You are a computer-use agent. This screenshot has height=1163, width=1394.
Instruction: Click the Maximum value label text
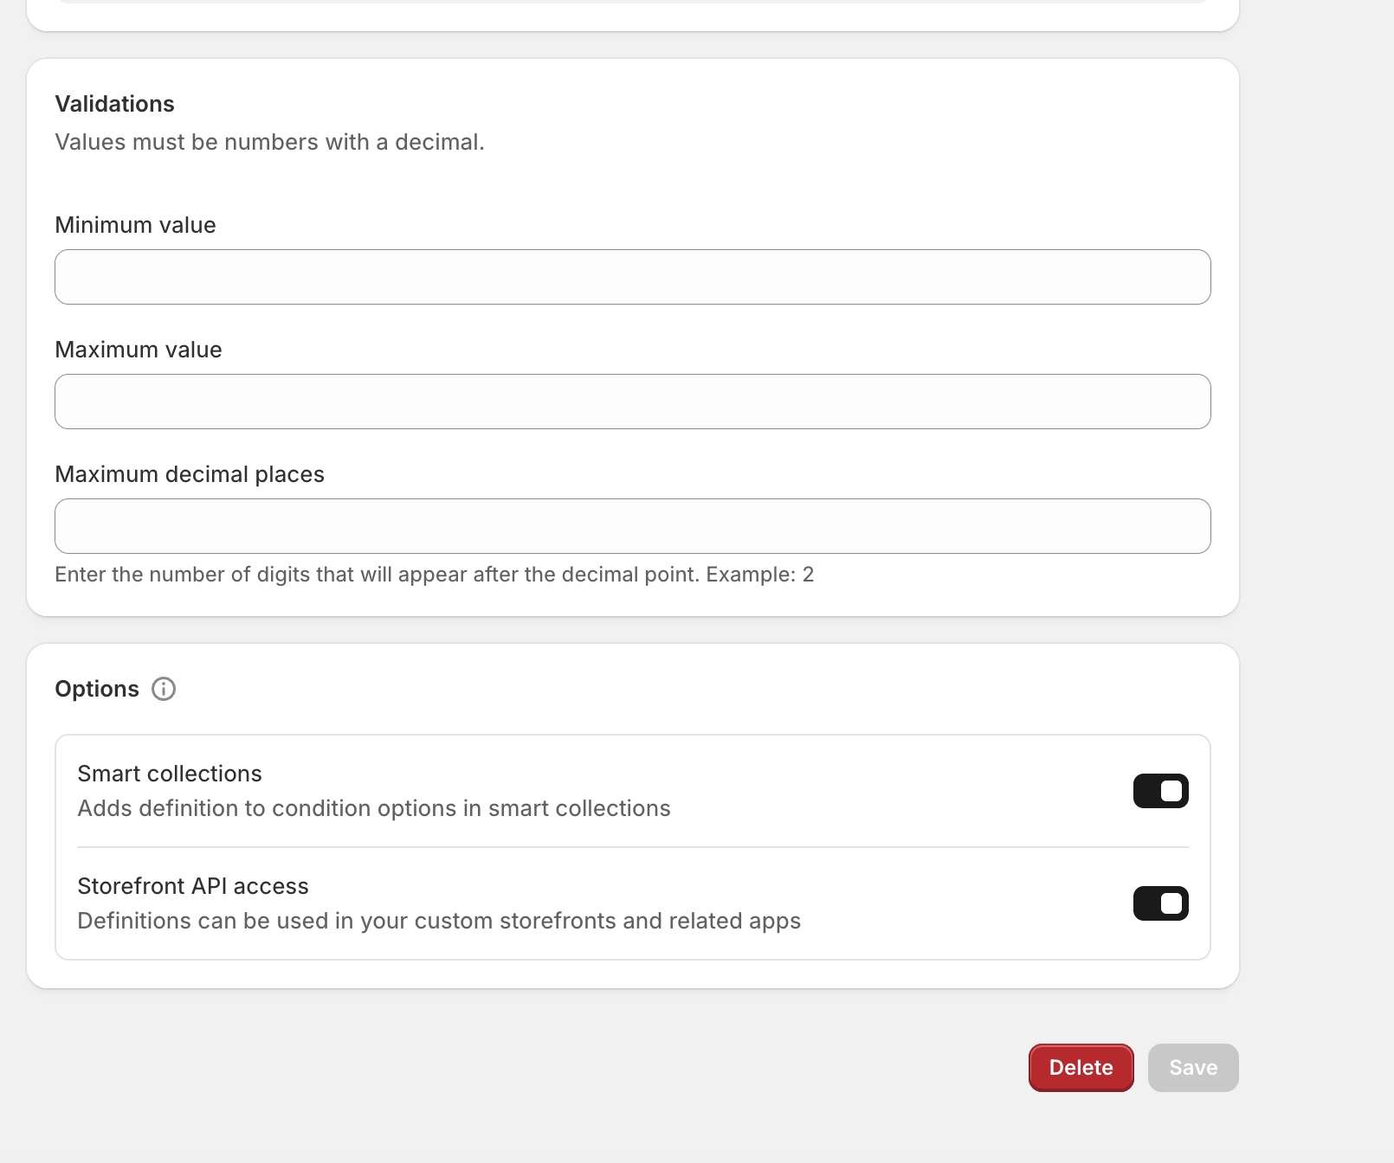coord(139,350)
